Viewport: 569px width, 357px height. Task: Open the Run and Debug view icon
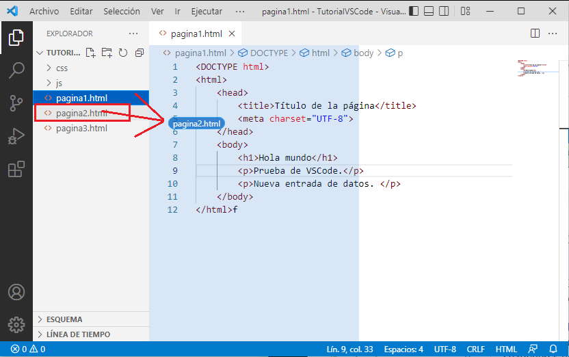point(16,136)
